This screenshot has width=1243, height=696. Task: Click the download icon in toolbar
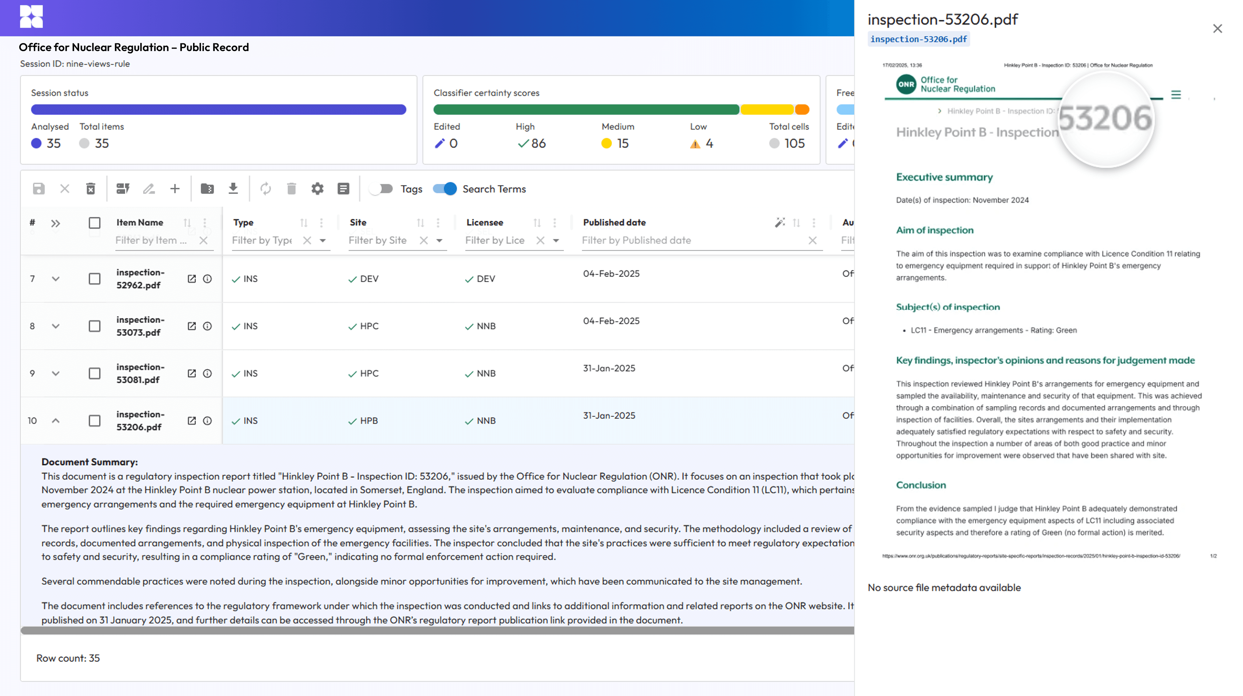tap(233, 189)
